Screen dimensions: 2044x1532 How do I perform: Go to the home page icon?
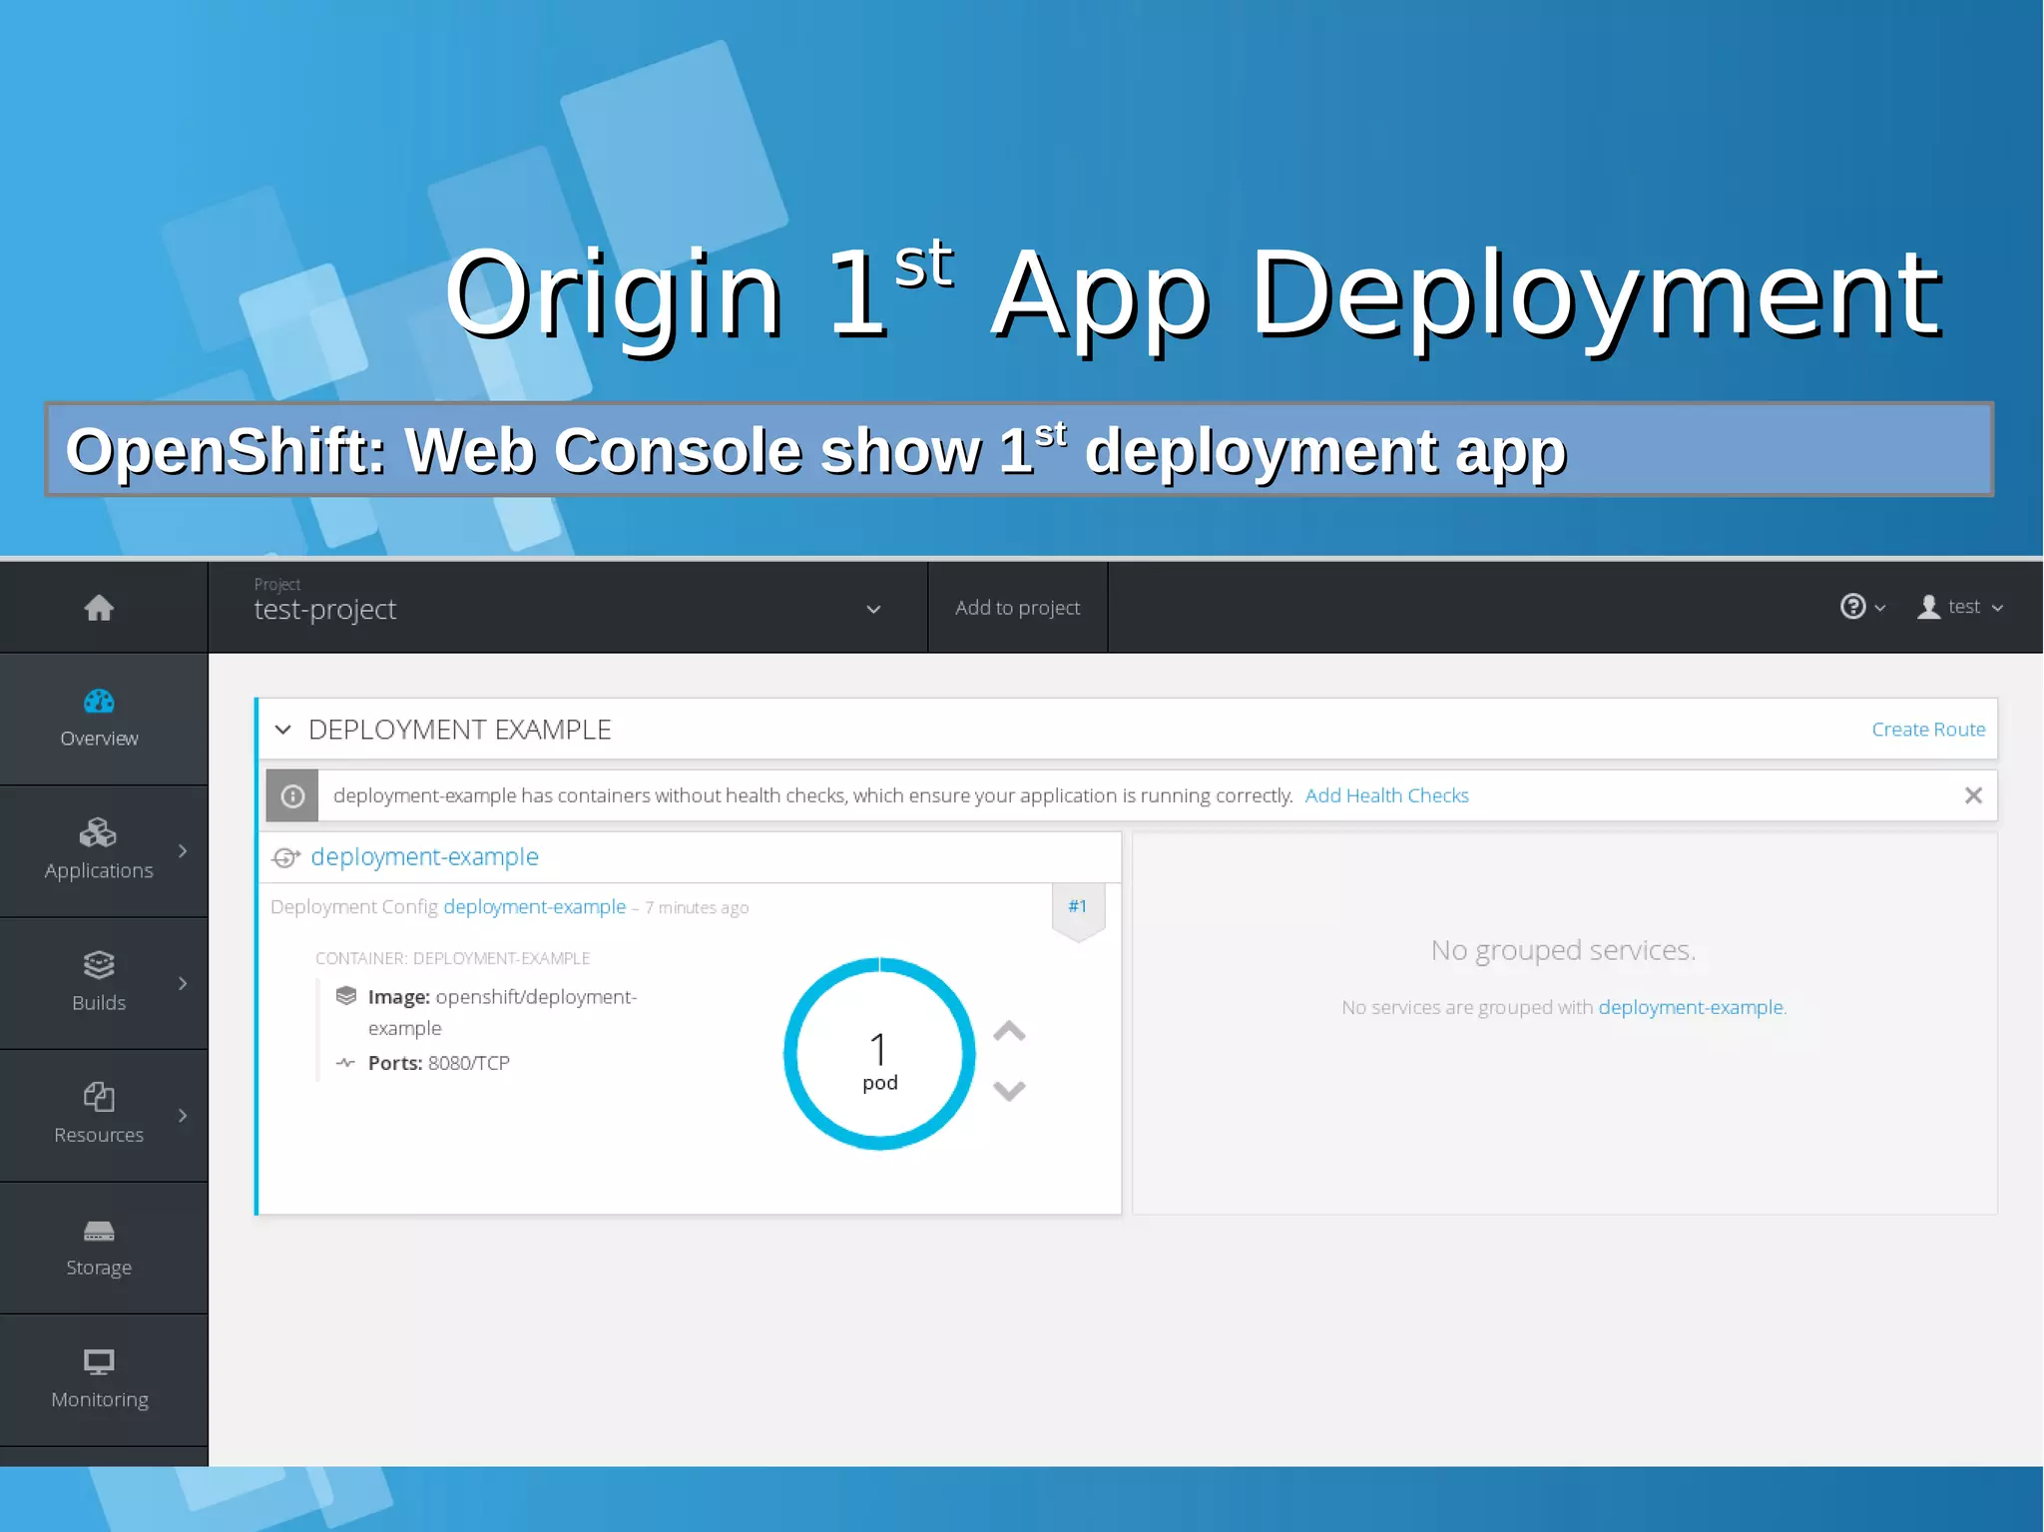pos(99,608)
